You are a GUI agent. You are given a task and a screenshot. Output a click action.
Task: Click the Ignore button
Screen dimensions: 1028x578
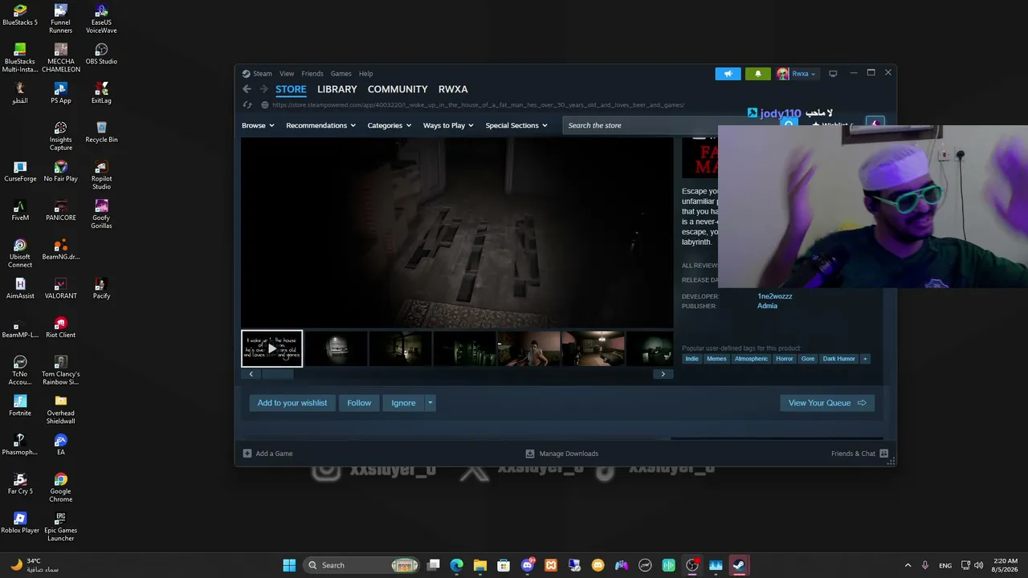[x=403, y=403]
